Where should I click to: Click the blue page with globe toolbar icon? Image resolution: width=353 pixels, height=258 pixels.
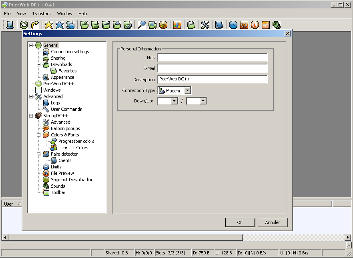click(x=70, y=25)
